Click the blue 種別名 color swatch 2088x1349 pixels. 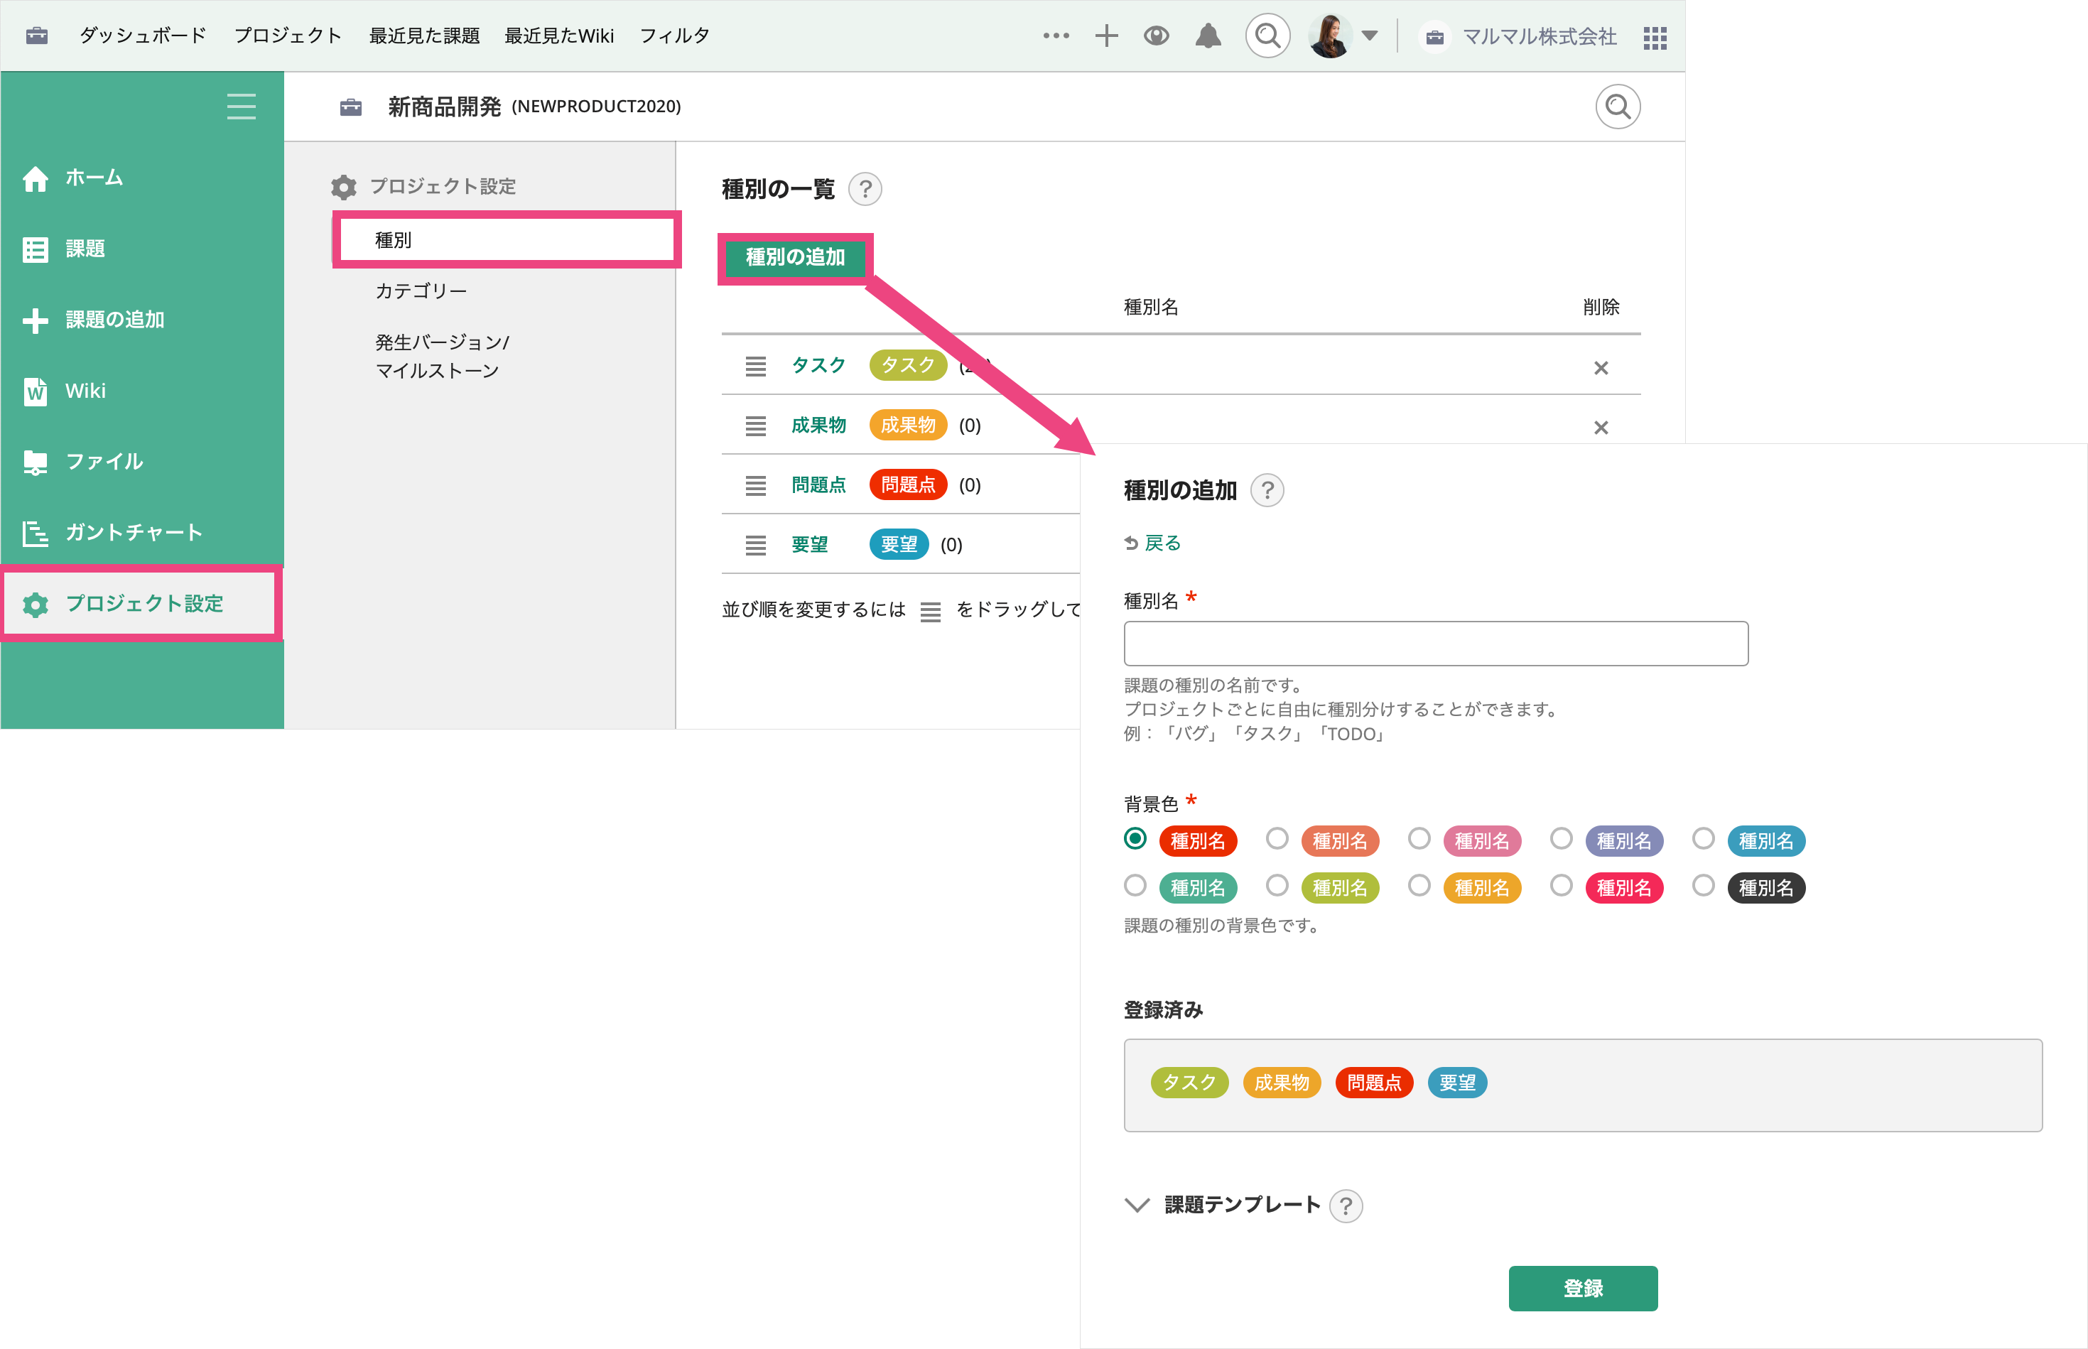1765,841
